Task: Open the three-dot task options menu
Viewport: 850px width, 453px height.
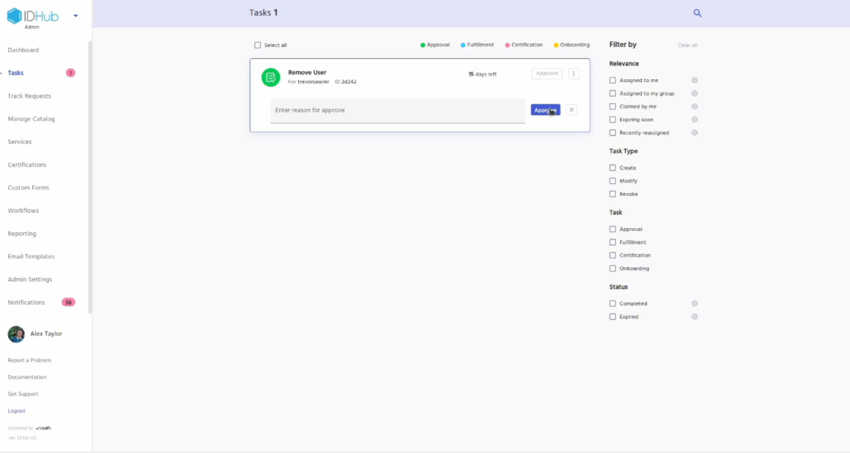Action: pos(573,74)
